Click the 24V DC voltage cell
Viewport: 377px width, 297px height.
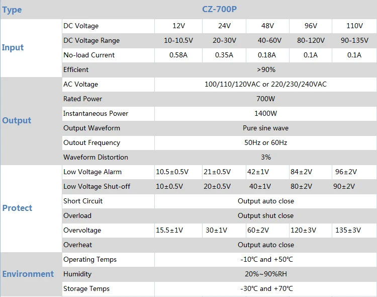[224, 26]
